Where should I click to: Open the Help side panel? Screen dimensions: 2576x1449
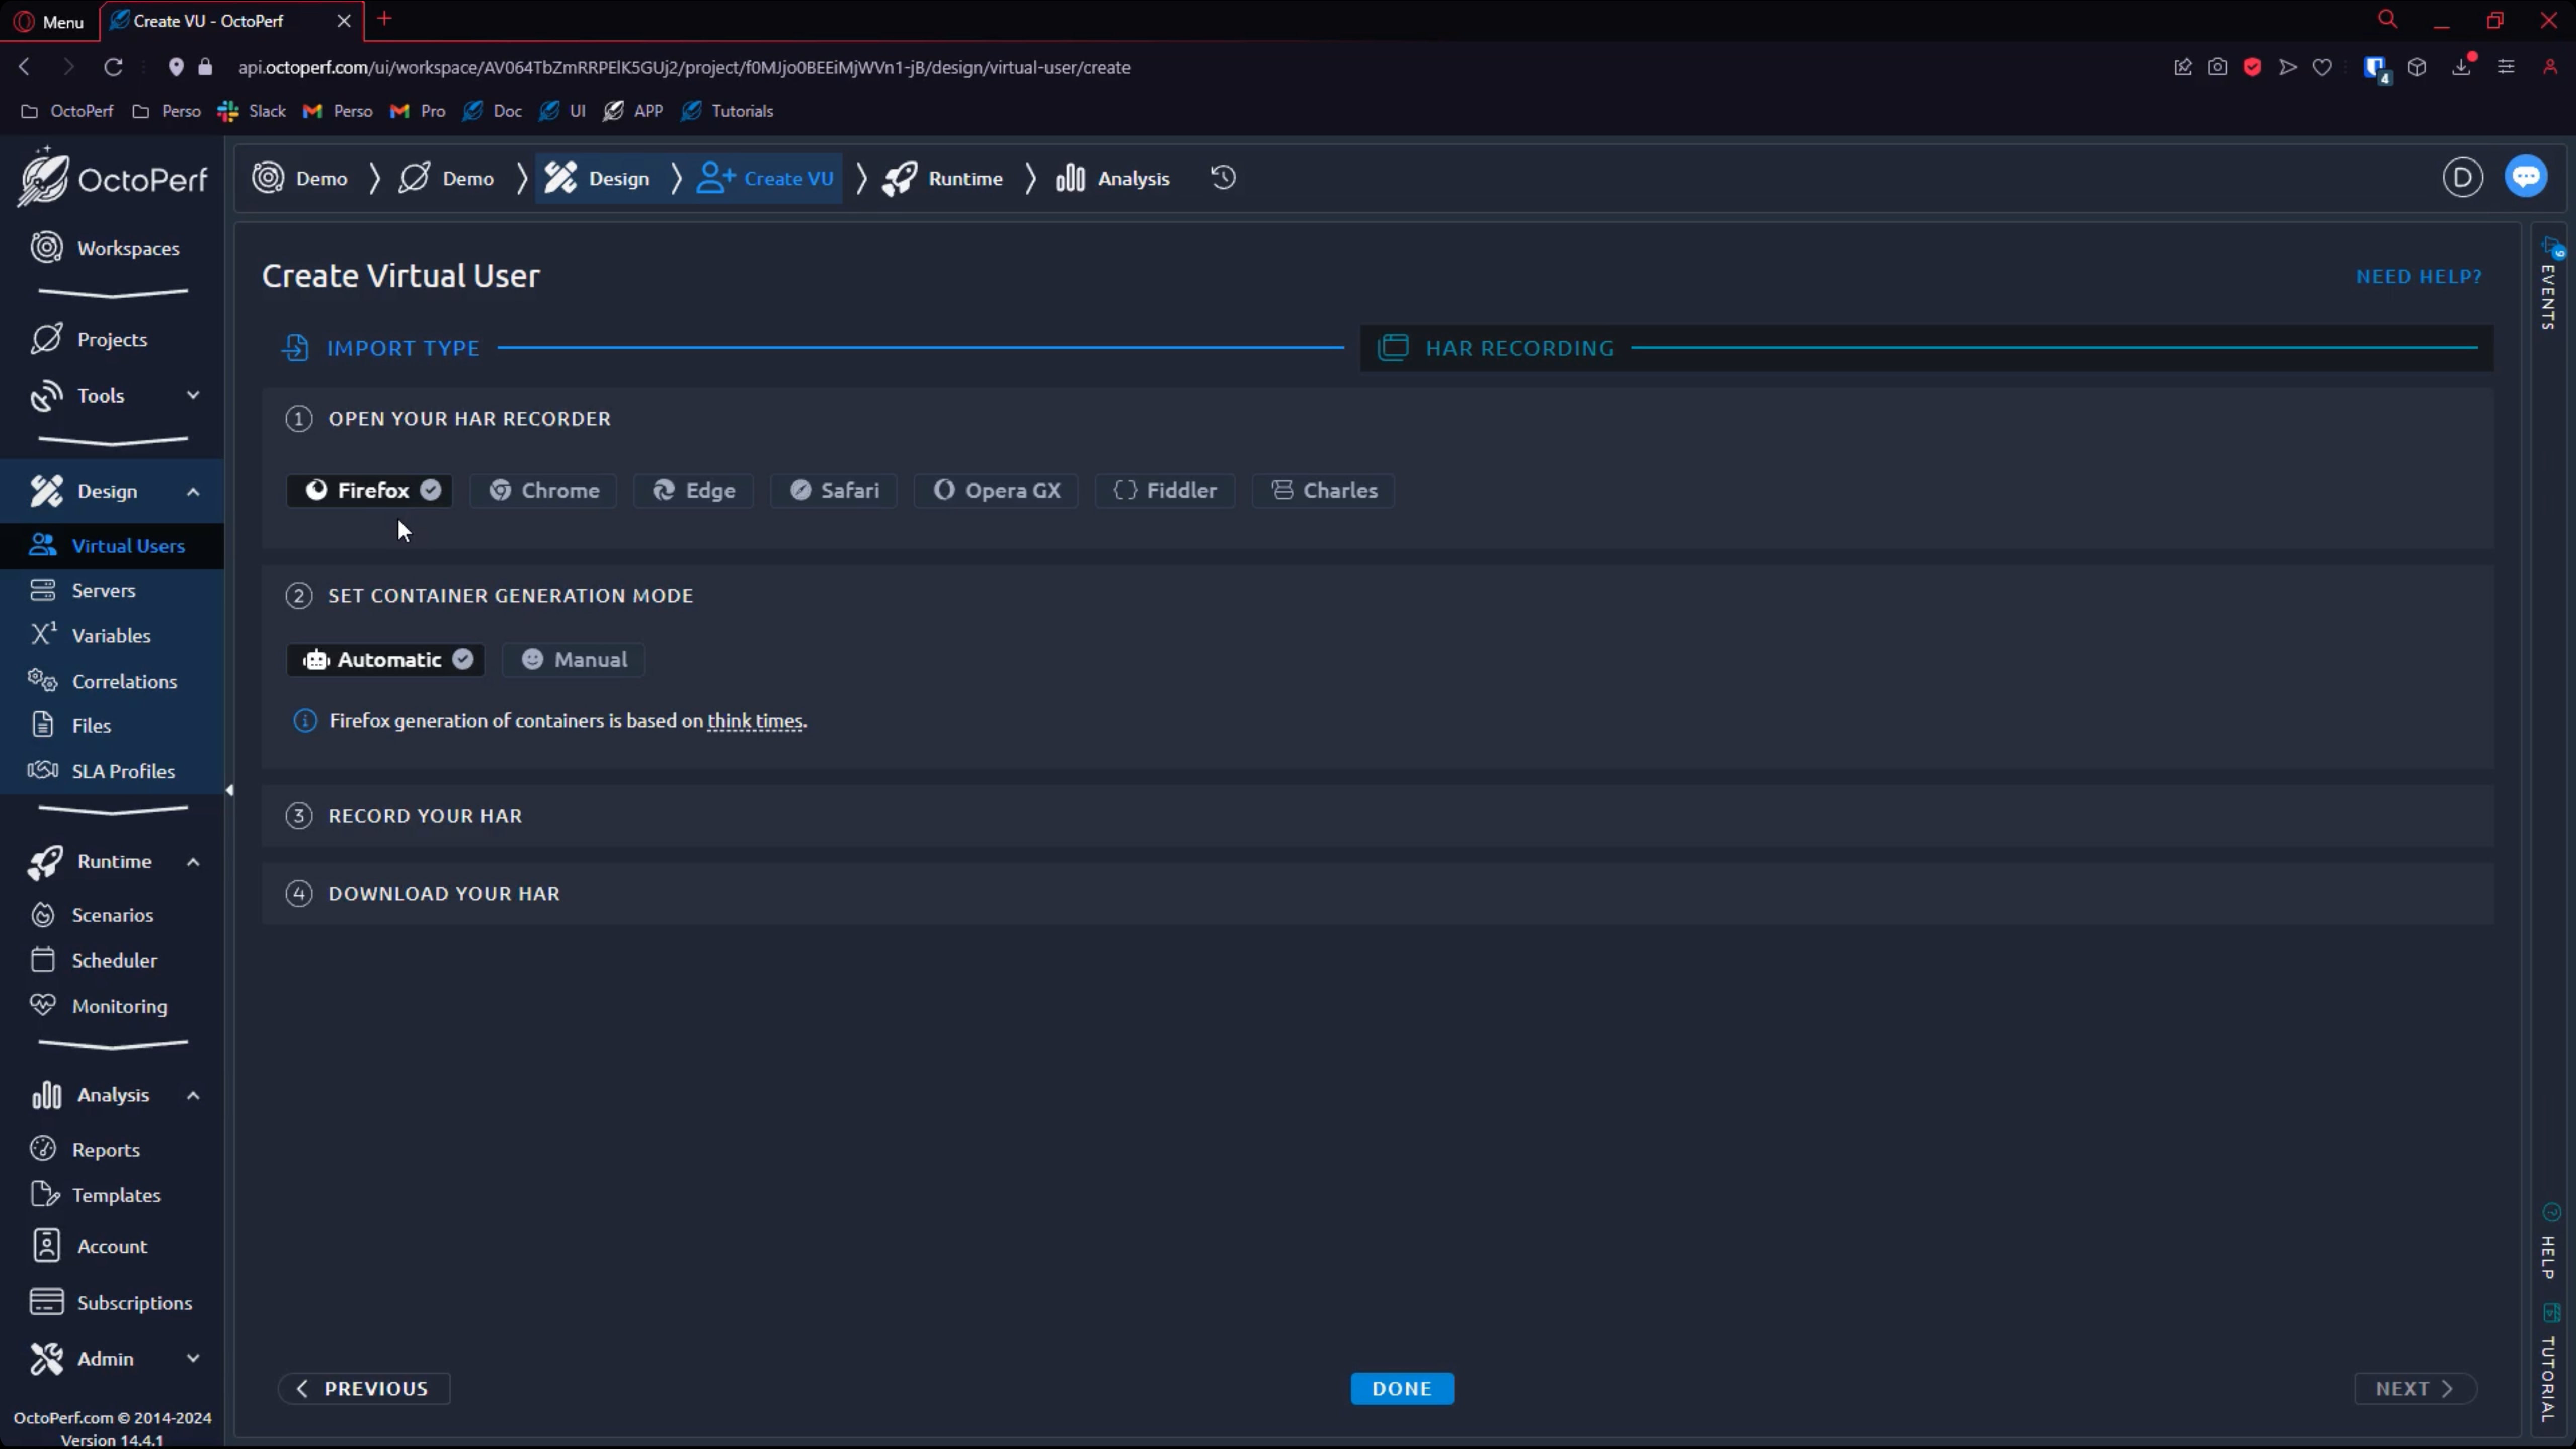pos(2549,1243)
